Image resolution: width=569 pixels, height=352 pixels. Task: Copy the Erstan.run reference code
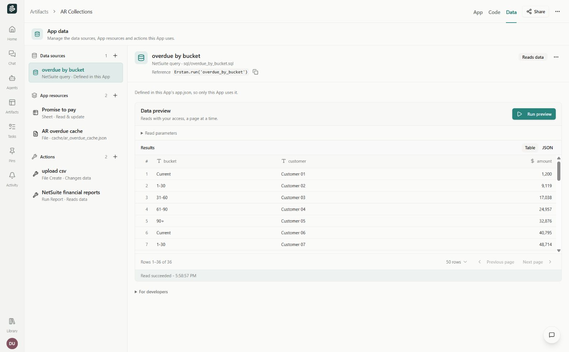point(255,72)
